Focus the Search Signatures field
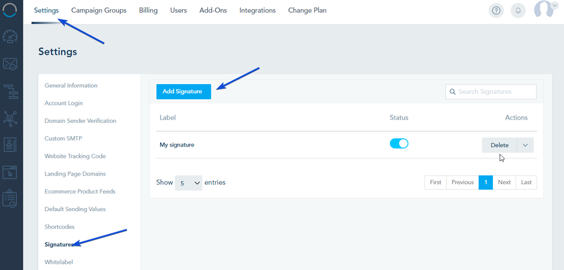The width and height of the screenshot is (564, 270). [x=491, y=91]
